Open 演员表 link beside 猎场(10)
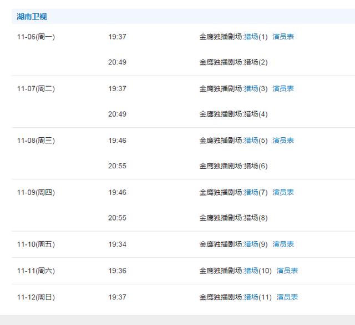Image resolution: width=355 pixels, height=325 pixels. click(x=287, y=271)
